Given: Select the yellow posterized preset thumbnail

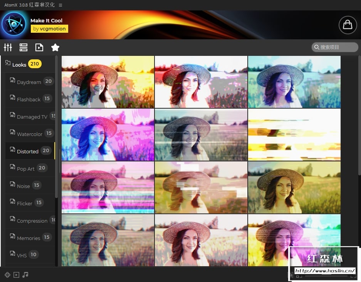Looking at the screenshot, I should [x=108, y=82].
